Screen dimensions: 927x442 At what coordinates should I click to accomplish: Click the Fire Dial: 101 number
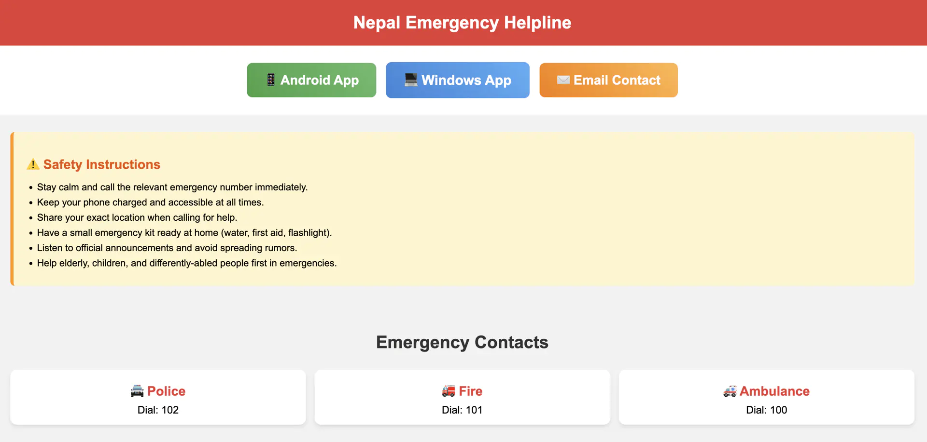(462, 410)
